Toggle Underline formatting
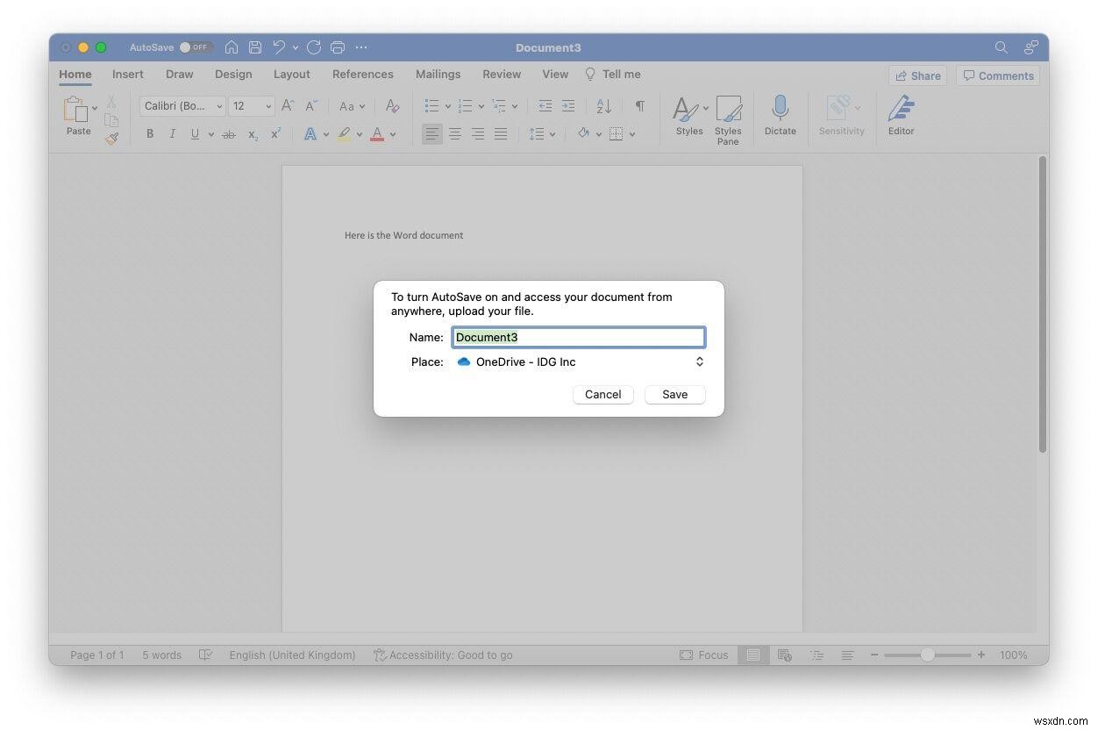Screen dimensions: 1098x730 pos(195,134)
